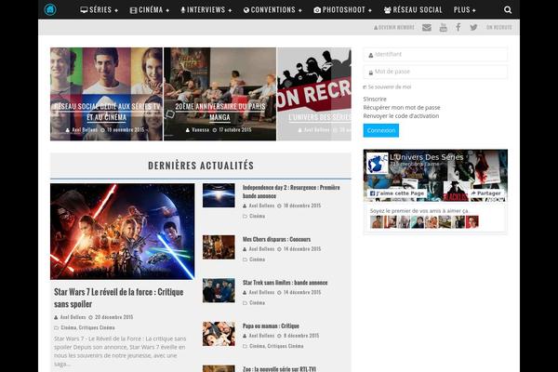Click the mail envelope icon
The image size is (558, 372).
(x=427, y=27)
